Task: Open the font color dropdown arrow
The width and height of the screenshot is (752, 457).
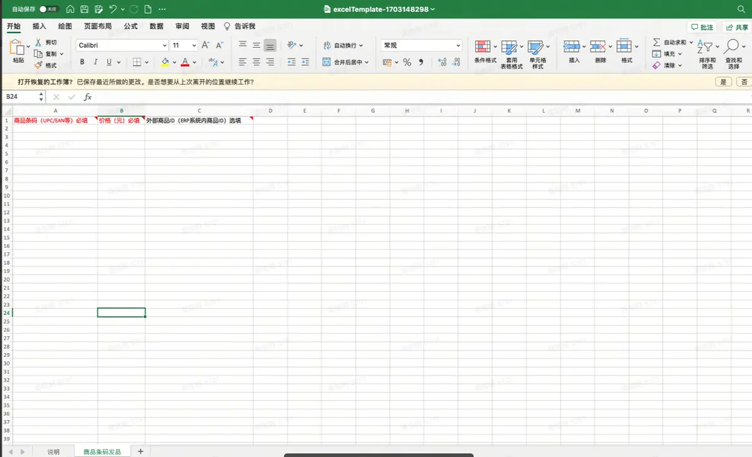Action: [x=195, y=62]
